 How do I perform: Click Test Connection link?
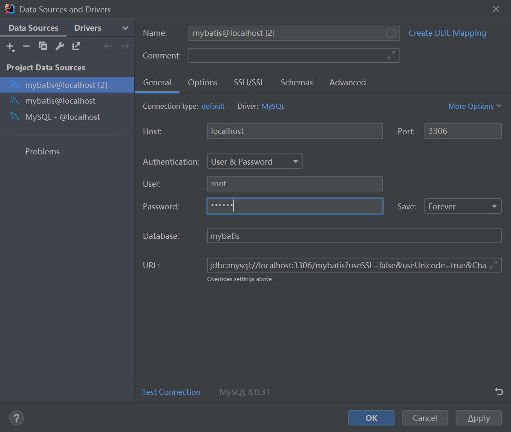point(171,392)
